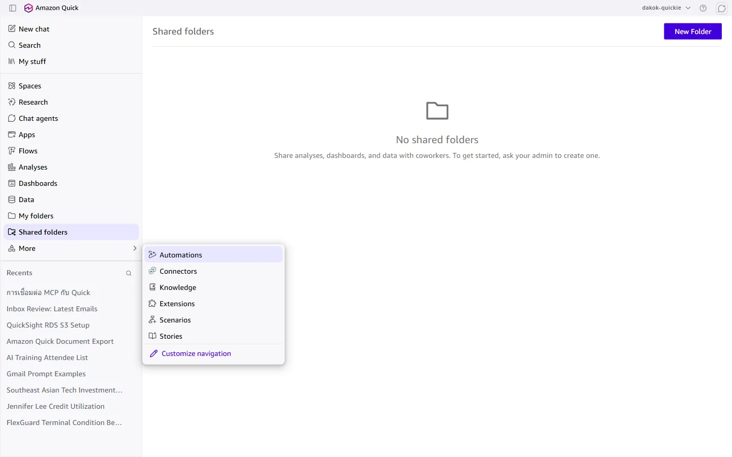Open help question mark icon
Image resolution: width=732 pixels, height=457 pixels.
coord(703,8)
